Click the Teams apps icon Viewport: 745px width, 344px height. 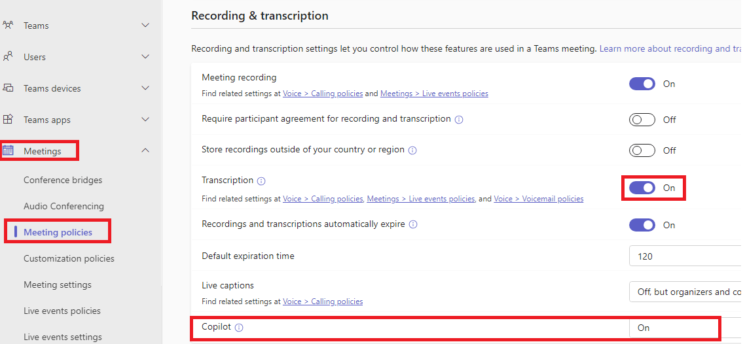pyautogui.click(x=8, y=120)
